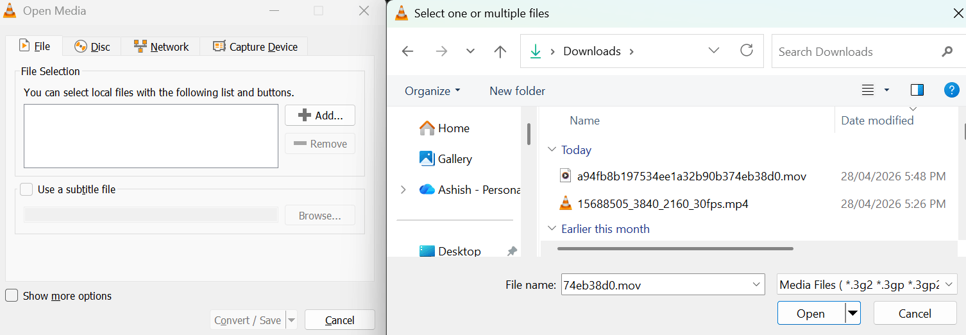Open the Convert / Save dropdown arrow
The width and height of the screenshot is (966, 335).
(291, 320)
